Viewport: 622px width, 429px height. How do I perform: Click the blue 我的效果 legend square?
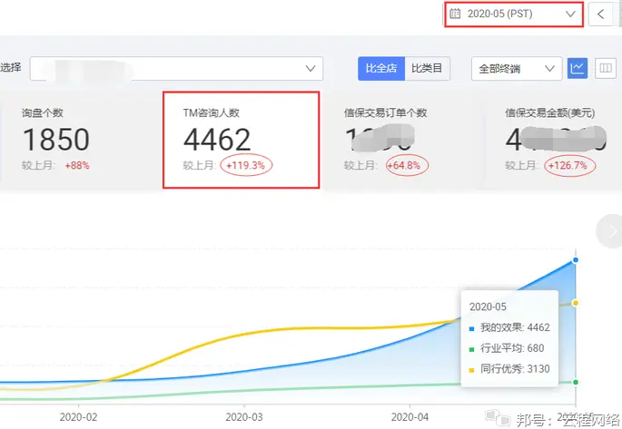(471, 329)
